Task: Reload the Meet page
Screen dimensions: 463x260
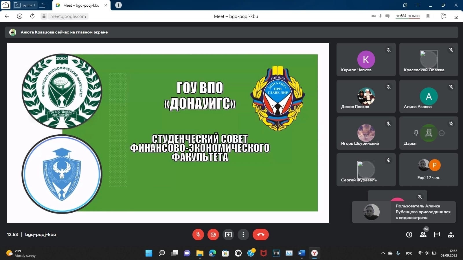Action: point(32,16)
